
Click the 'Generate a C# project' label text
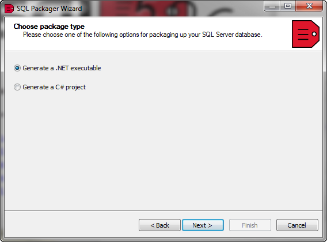[54, 87]
